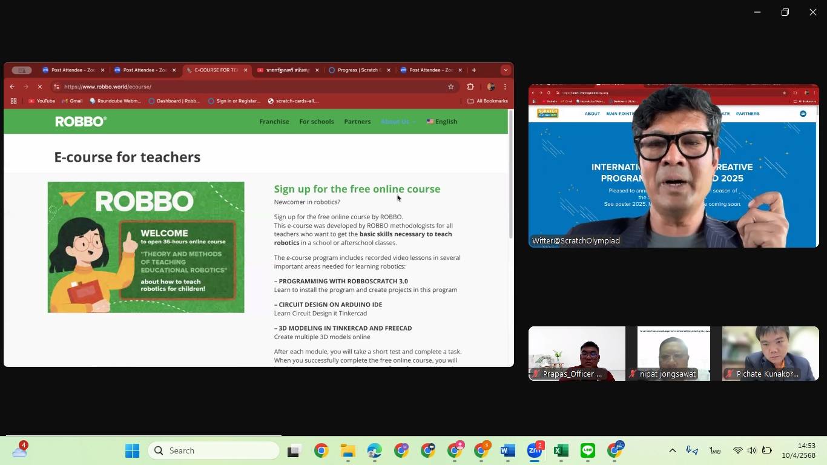
Task: Click the taskbar Search box
Action: pos(214,450)
